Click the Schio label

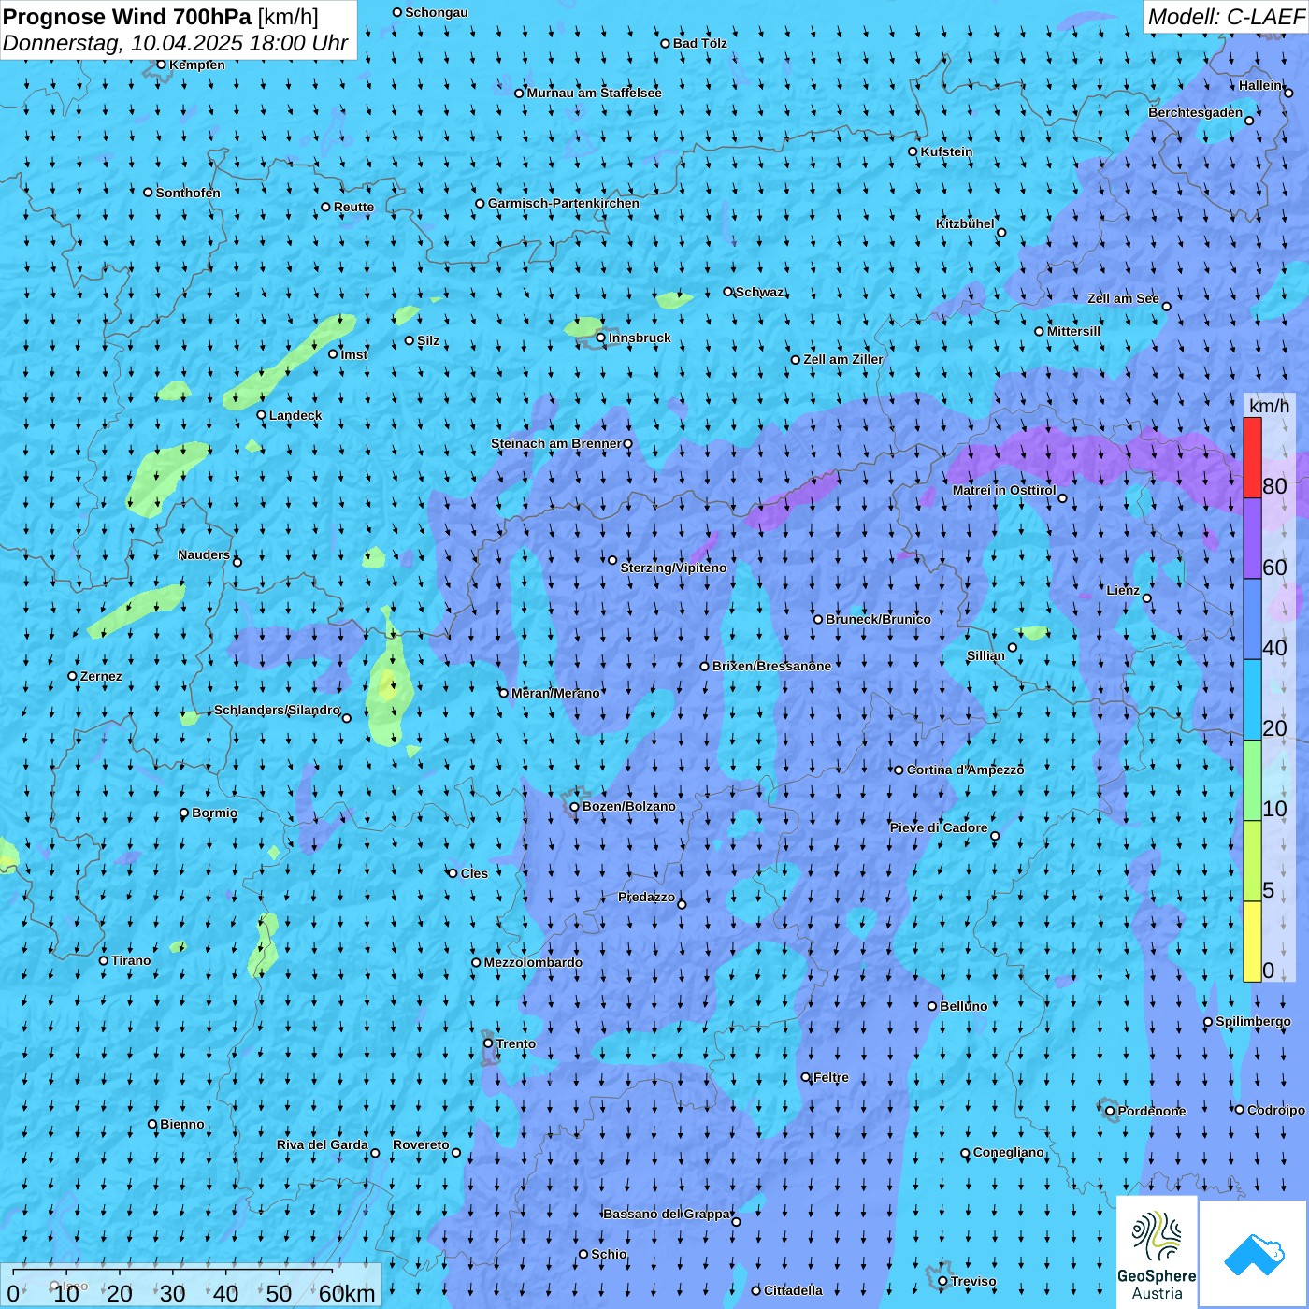(x=610, y=1254)
